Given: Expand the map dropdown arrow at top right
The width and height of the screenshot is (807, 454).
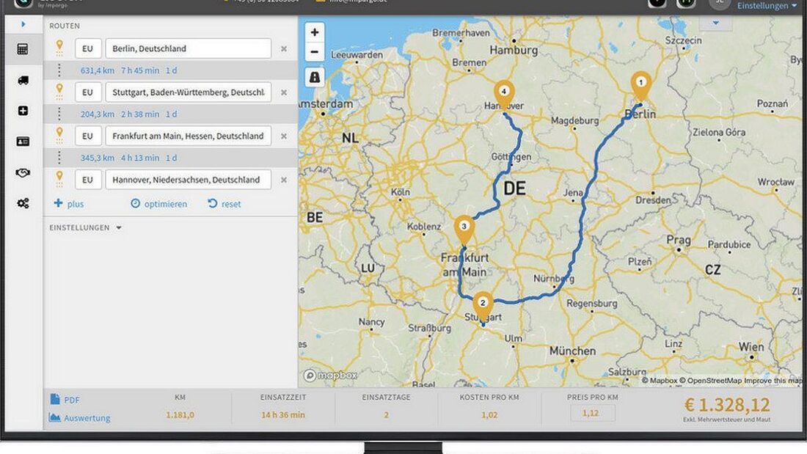Looking at the screenshot, I should pos(715,23).
